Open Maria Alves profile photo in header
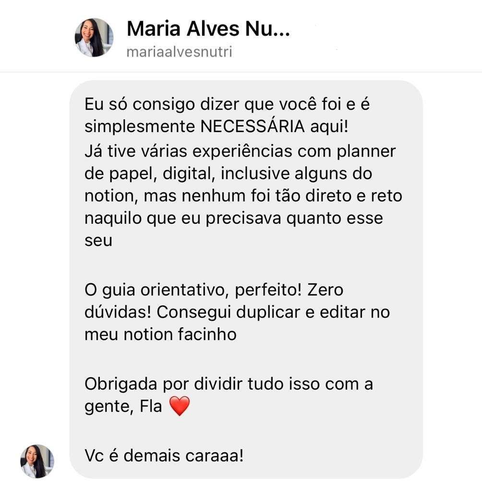 coord(94,37)
